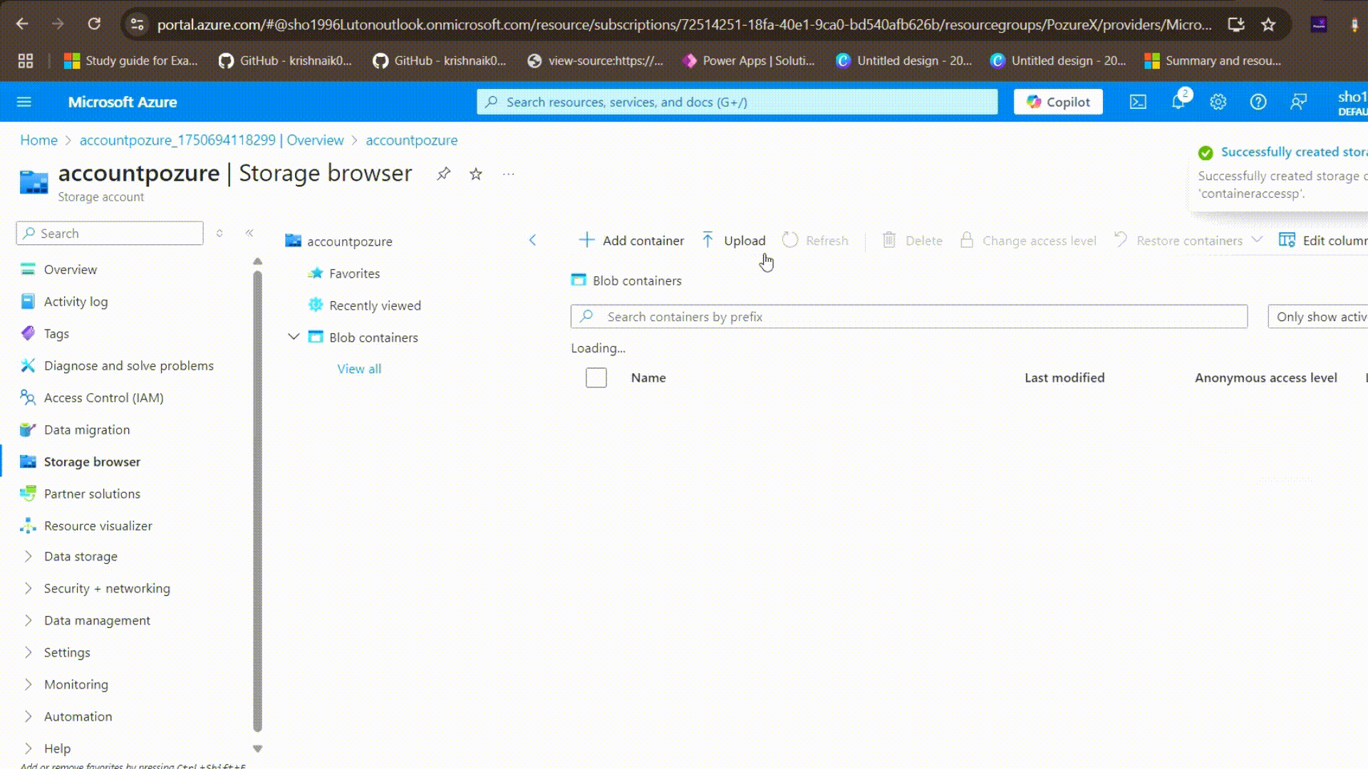Pin Storage browser to dashboard
1368x769 pixels.
pyautogui.click(x=443, y=174)
